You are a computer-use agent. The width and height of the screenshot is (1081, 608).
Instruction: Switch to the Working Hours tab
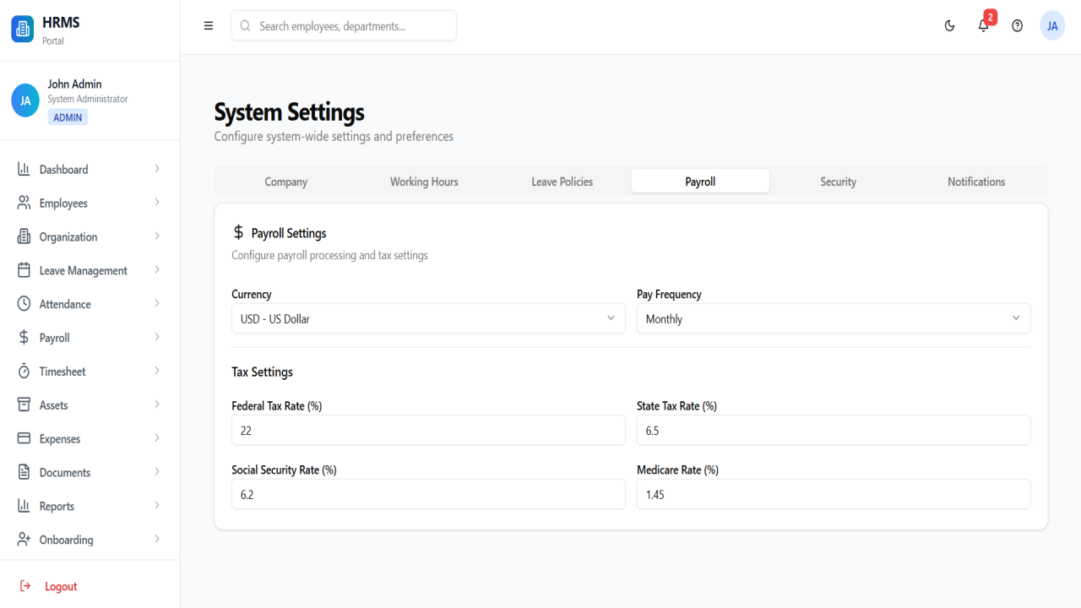coord(424,182)
